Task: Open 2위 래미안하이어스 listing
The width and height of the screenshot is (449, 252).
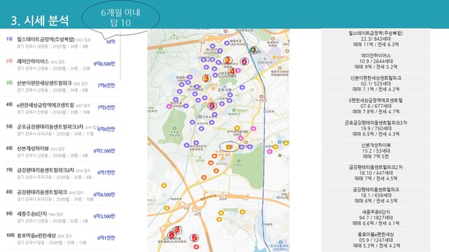Action: pyautogui.click(x=60, y=64)
